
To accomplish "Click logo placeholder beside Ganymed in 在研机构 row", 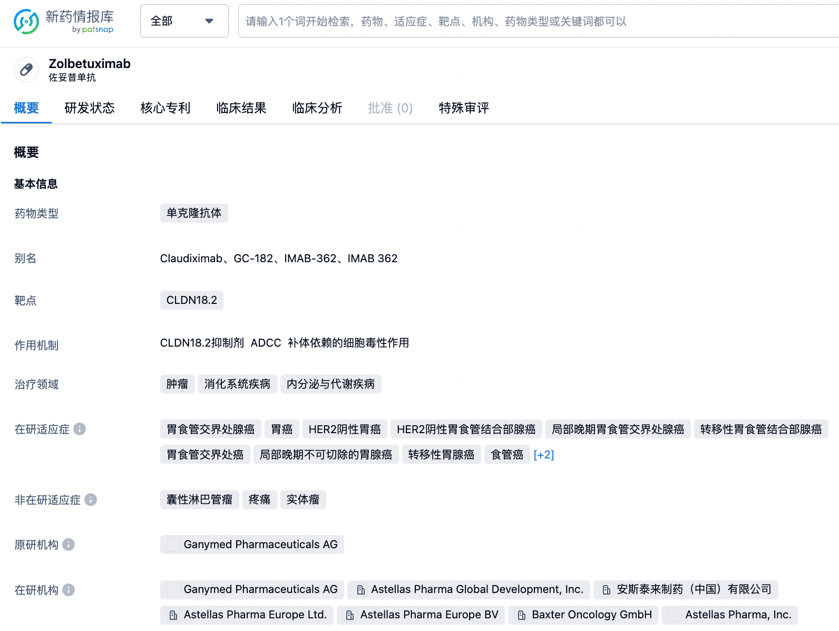I will click(x=173, y=589).
